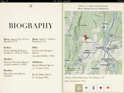Tap the chapter number II

31,6
